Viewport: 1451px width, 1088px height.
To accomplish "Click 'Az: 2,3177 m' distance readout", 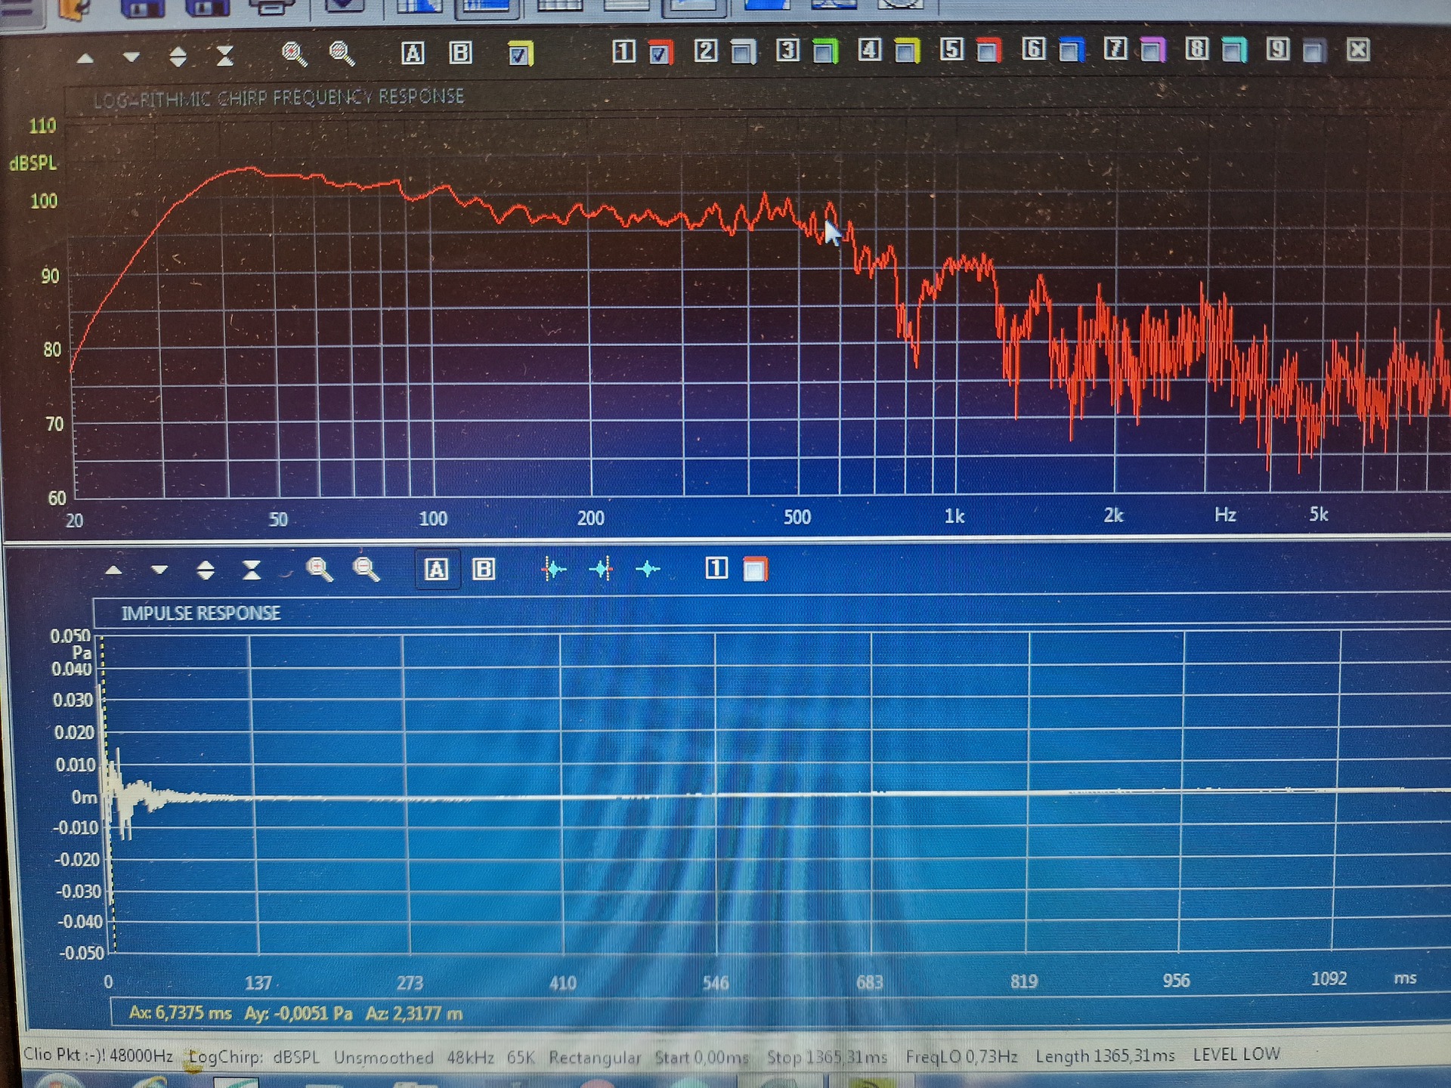I will (x=413, y=1013).
